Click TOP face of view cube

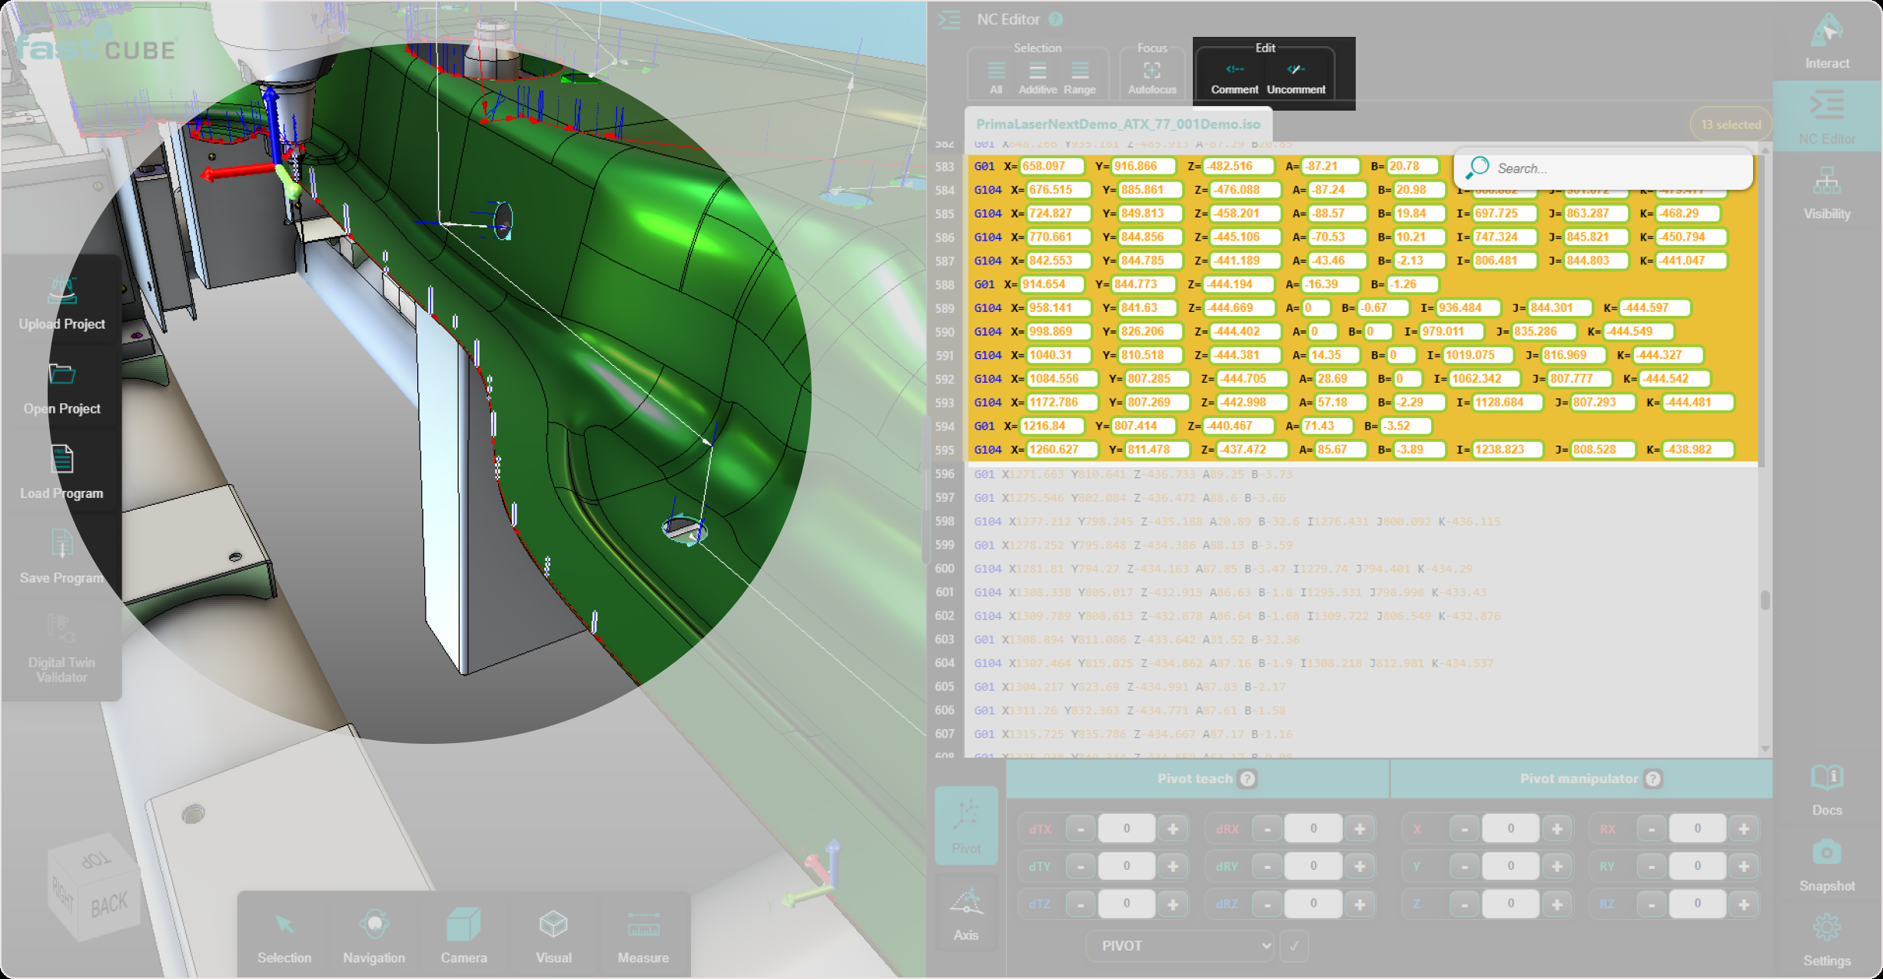coord(96,860)
